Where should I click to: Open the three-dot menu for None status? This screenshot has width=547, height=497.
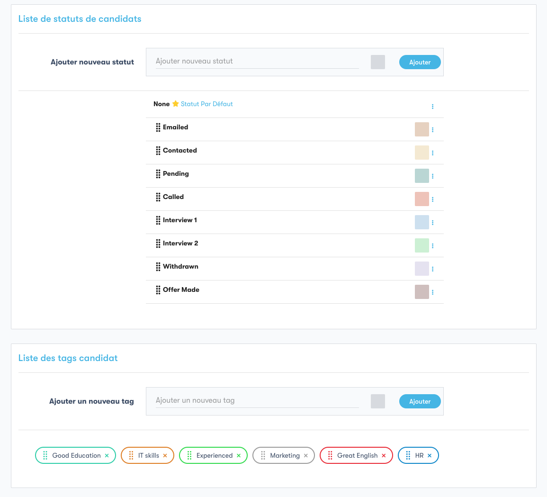[x=433, y=107]
